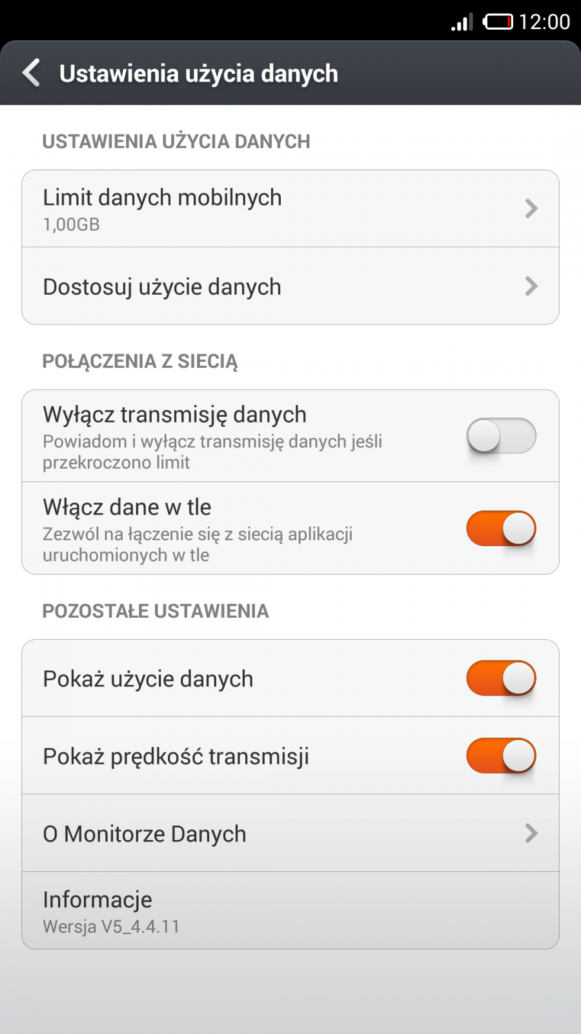Disable Pokaż prędkość transmisji switch
The width and height of the screenshot is (581, 1034).
coord(501,756)
